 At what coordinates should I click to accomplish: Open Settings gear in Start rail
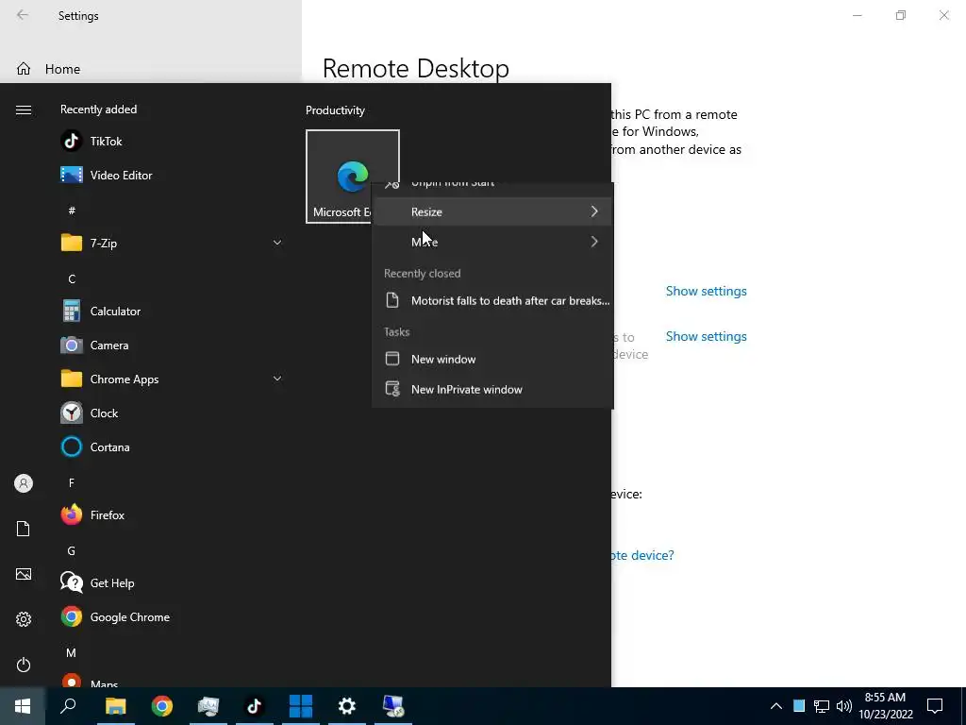click(24, 619)
